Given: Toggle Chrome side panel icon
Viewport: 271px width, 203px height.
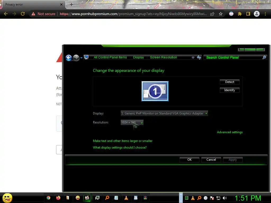Looking at the screenshot, I should point(248,14).
